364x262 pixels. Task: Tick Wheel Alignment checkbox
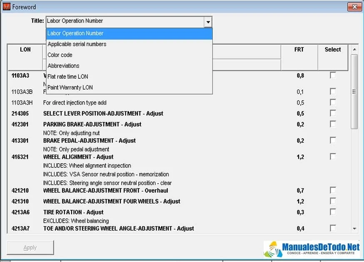point(333,156)
